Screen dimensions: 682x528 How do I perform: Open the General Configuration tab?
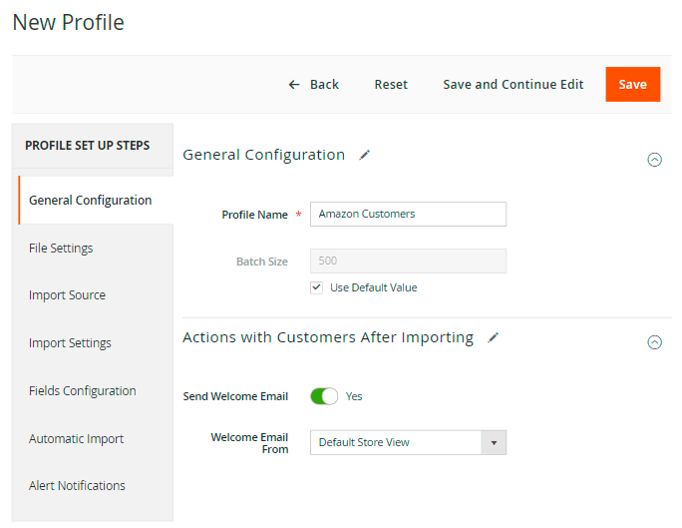coord(91,200)
